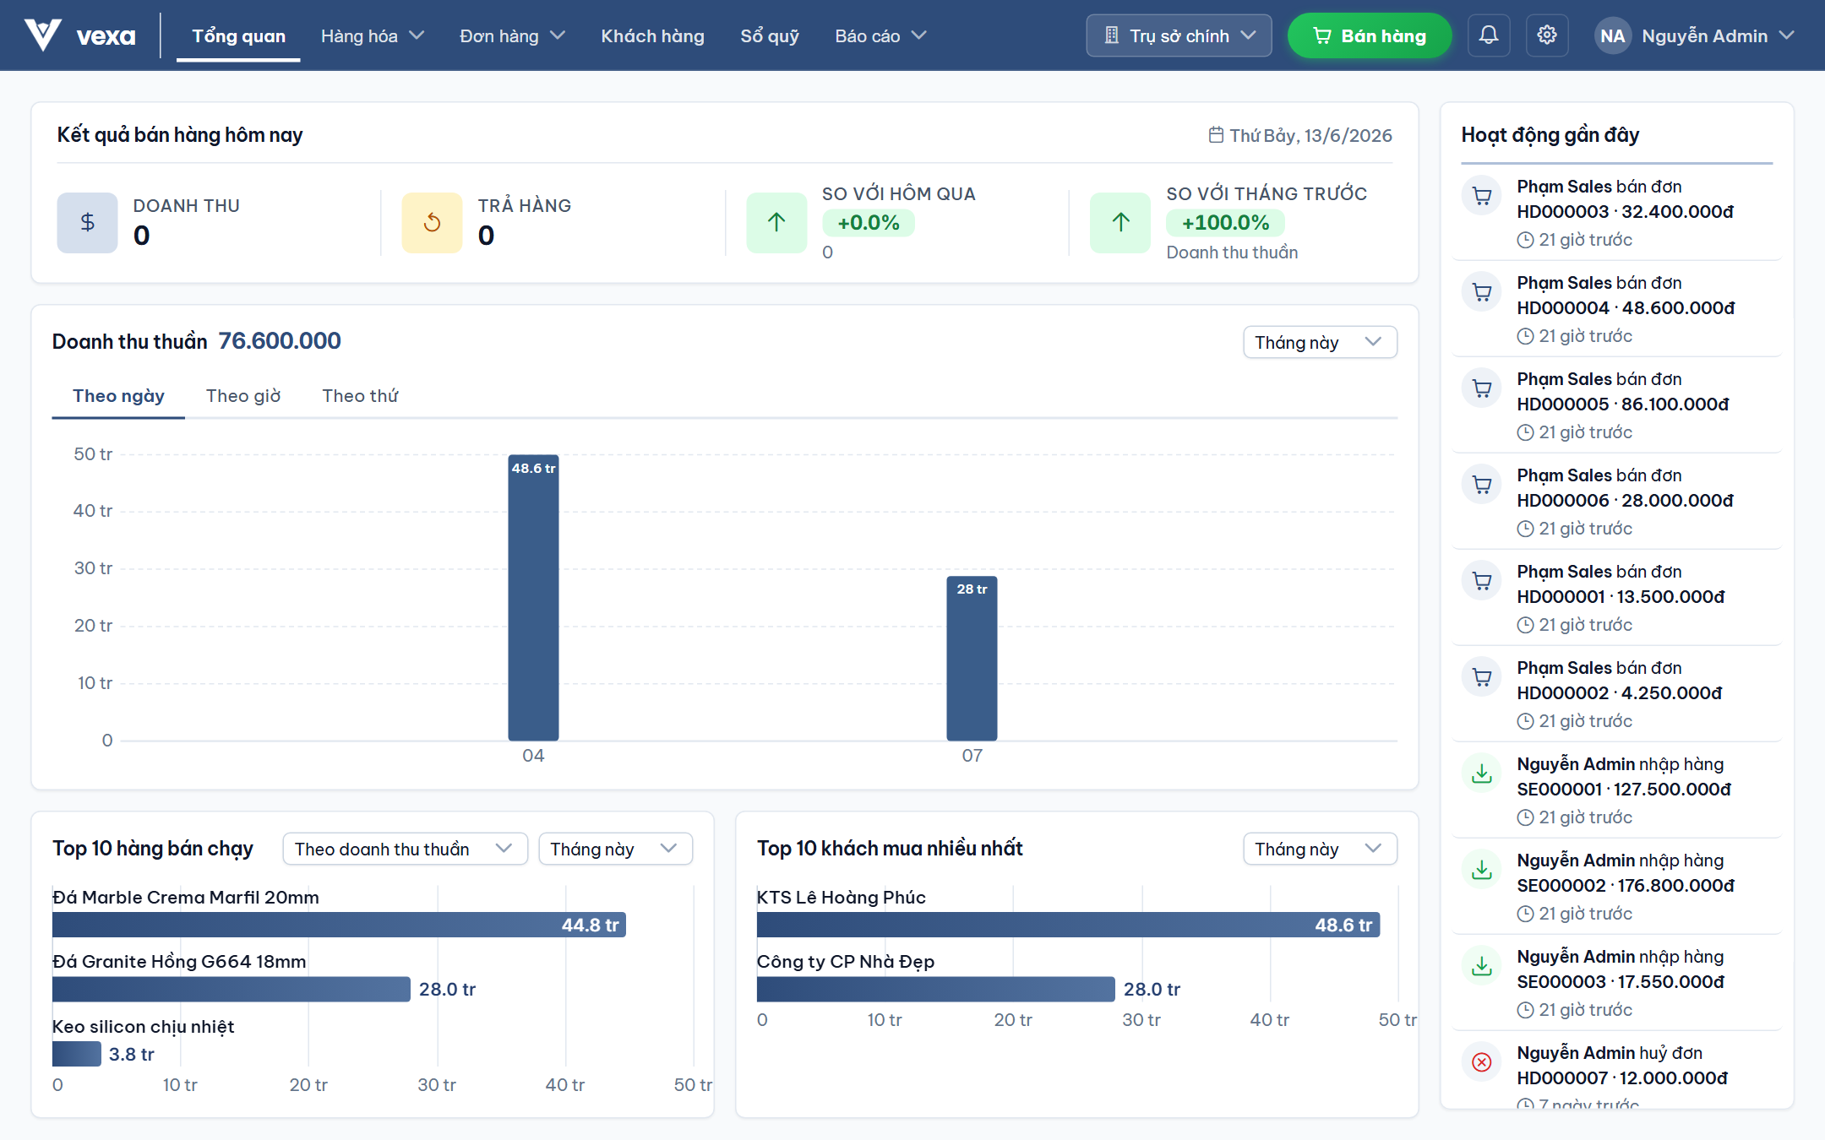Open the Theo doanh thu thuần dropdown
This screenshot has height=1140, width=1825.
[x=406, y=849]
